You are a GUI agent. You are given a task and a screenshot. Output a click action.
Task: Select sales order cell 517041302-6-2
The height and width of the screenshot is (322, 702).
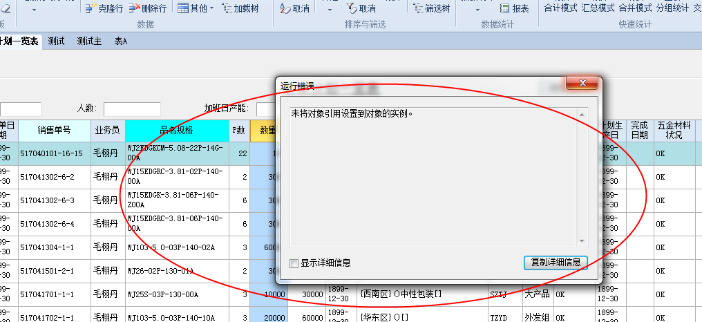[x=54, y=178]
